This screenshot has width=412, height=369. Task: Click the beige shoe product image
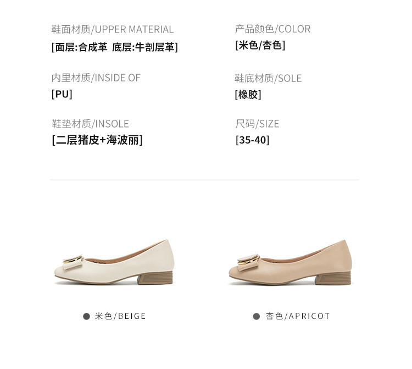[115, 262]
